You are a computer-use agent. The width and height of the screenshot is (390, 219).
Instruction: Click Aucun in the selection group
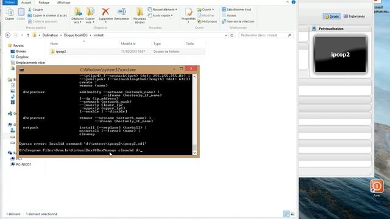pos(229,15)
